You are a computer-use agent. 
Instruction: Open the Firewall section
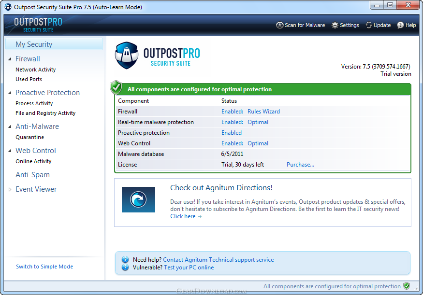click(x=28, y=59)
